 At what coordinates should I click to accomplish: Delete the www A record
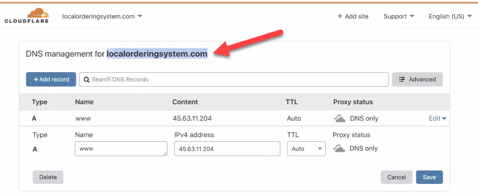(48, 177)
